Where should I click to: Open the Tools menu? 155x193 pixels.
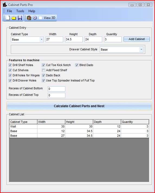pos(20,11)
